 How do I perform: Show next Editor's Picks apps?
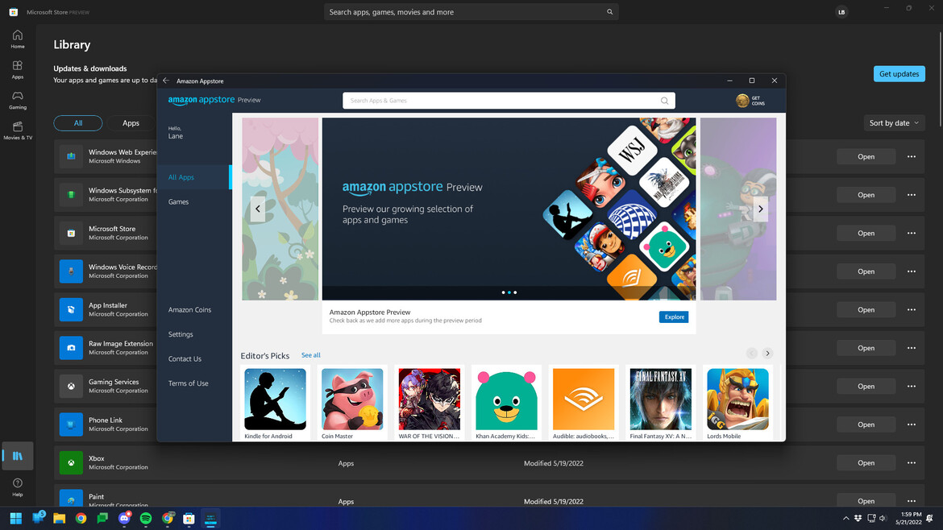tap(767, 354)
